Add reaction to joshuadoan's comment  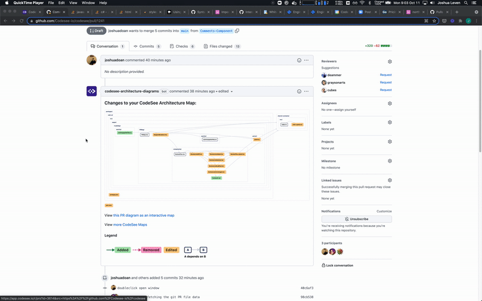299,60
